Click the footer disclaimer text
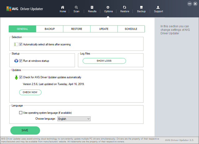This screenshot has width=199, height=144. pyautogui.click(x=80, y=140)
